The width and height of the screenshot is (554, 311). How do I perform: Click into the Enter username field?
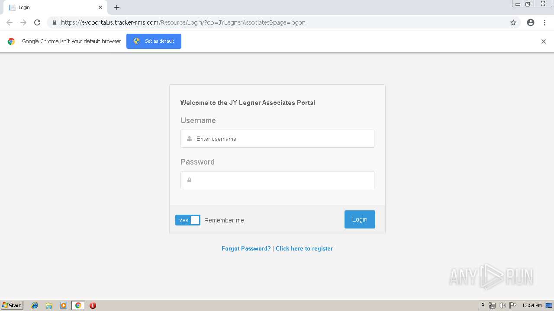pos(277,139)
